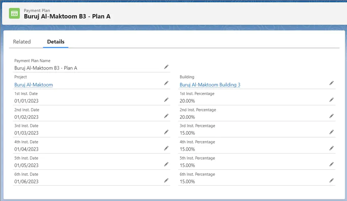Edit the Payment Plan Name field pencil
The image size is (347, 201).
[x=166, y=67]
